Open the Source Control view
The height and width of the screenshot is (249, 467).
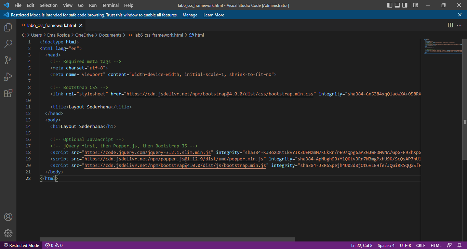[8, 60]
